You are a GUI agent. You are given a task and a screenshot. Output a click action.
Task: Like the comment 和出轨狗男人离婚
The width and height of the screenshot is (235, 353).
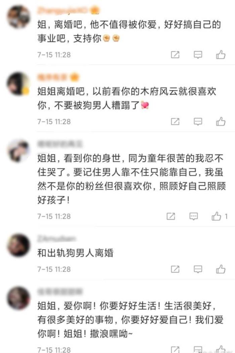pos(221,269)
